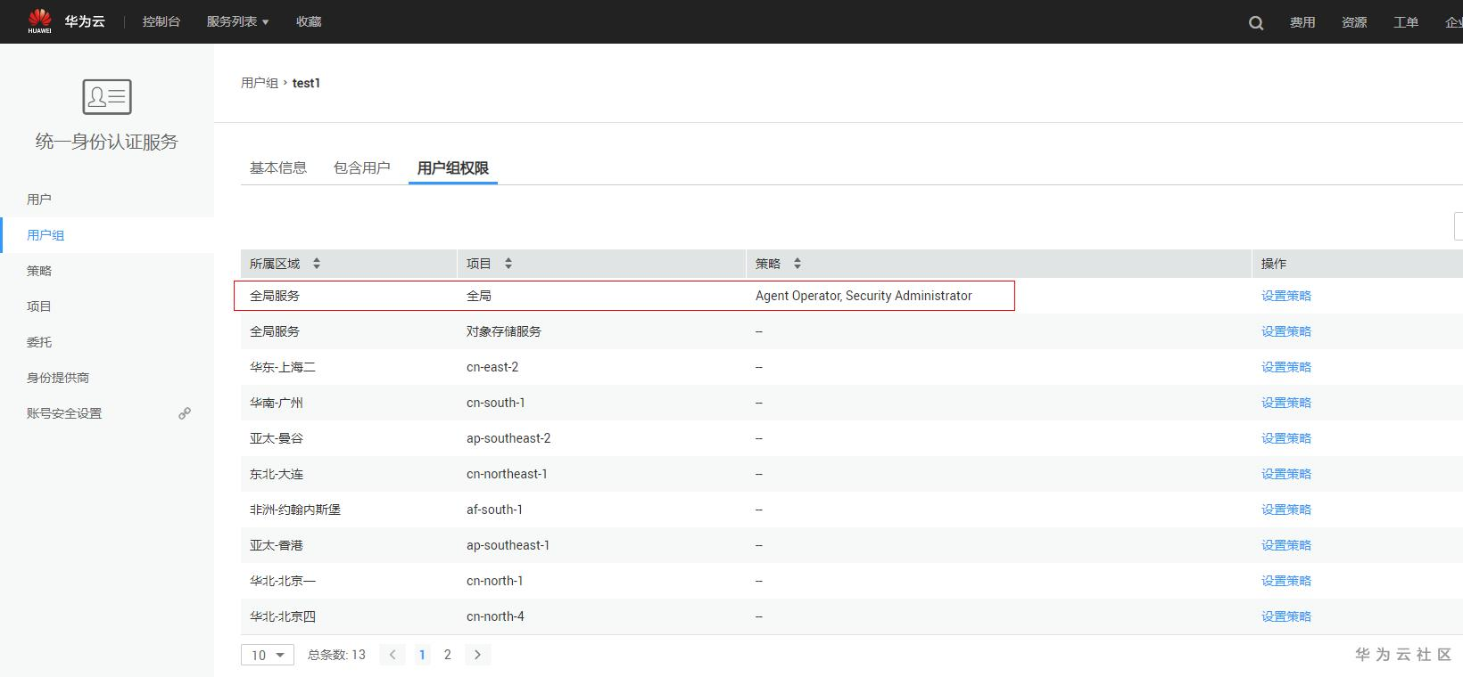Click 设置策略 for cn-south-1 row
The image size is (1463, 677).
pos(1286,403)
